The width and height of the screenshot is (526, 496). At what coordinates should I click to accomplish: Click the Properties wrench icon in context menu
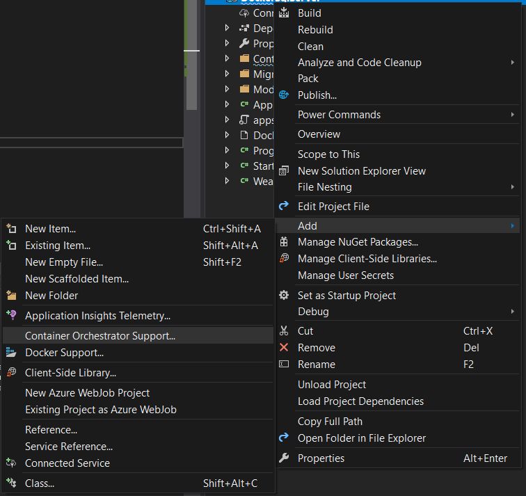[x=284, y=458]
